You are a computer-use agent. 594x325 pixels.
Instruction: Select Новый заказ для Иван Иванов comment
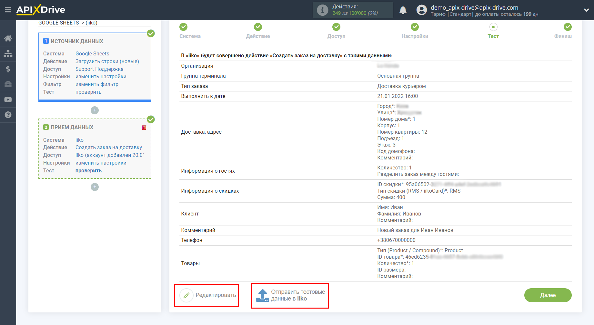415,230
